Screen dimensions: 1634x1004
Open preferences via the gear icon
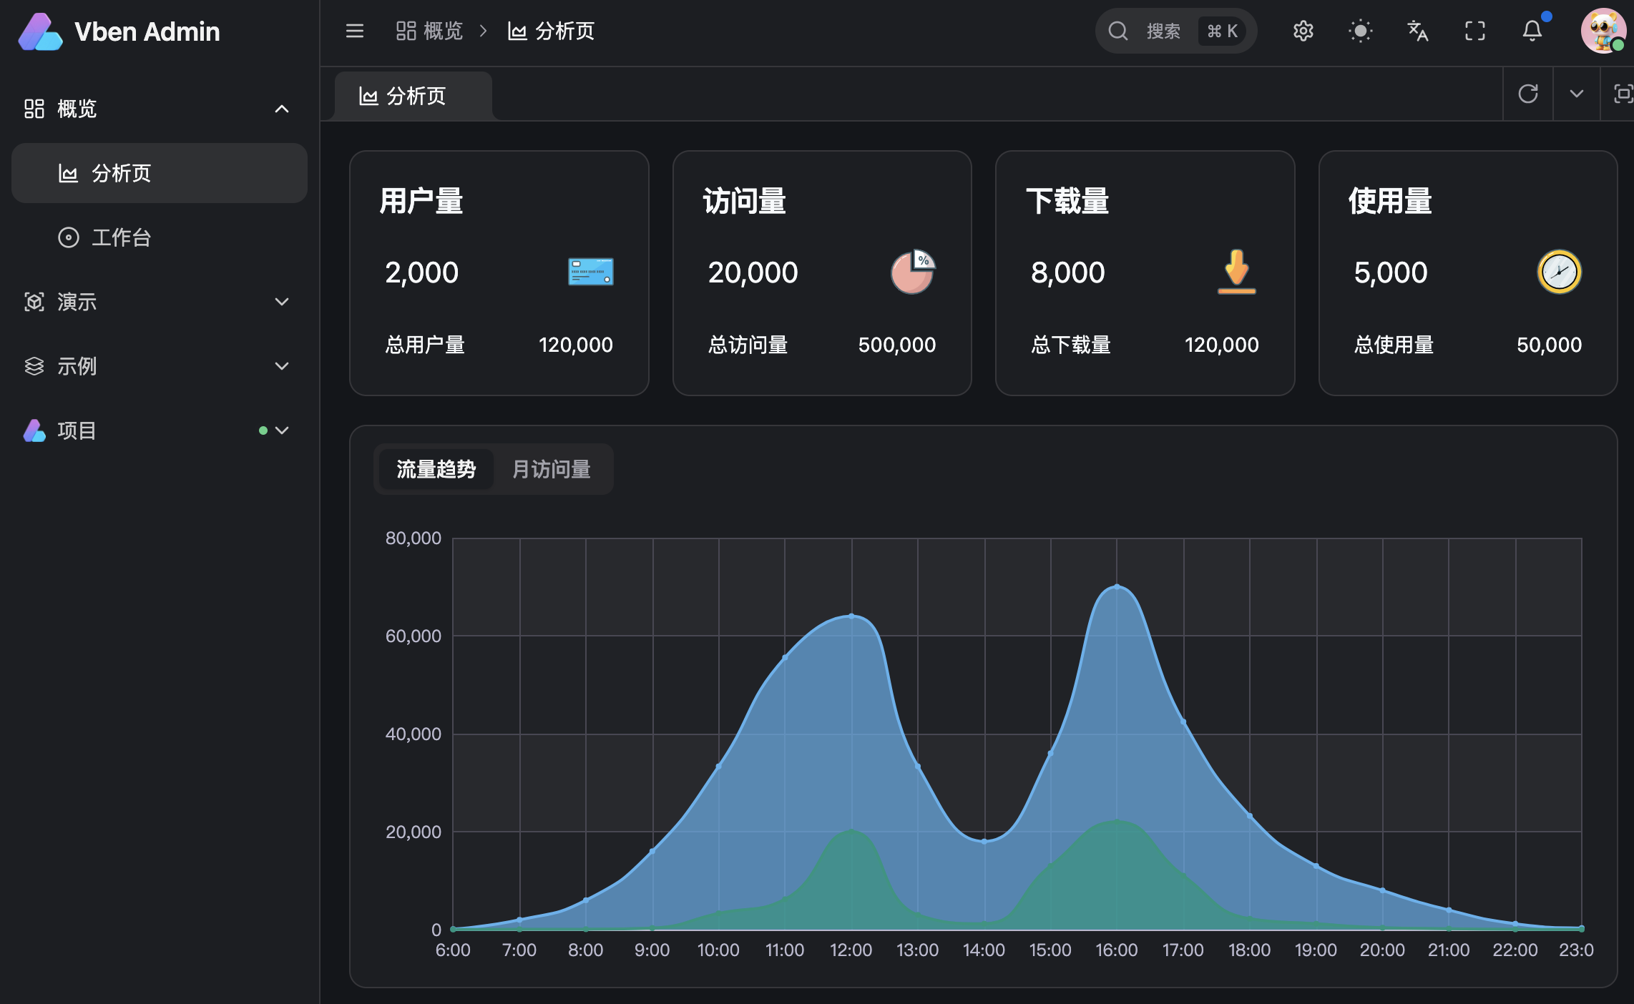[1303, 31]
